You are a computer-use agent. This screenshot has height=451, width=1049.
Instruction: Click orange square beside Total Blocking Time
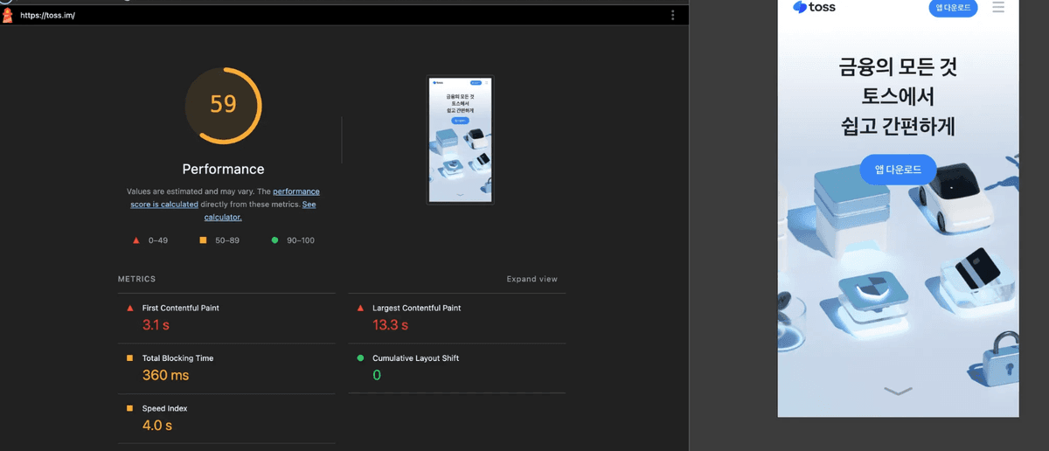130,358
